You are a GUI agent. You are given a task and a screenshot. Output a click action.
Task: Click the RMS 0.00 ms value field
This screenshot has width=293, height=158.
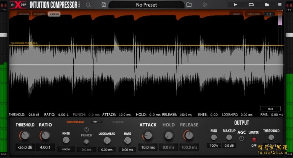[127, 150]
